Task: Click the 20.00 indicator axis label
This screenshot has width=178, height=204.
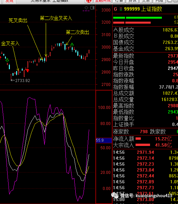Action: point(105,173)
